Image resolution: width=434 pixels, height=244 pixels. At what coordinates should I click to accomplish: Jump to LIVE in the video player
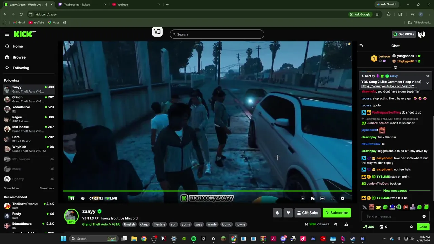pos(111,198)
